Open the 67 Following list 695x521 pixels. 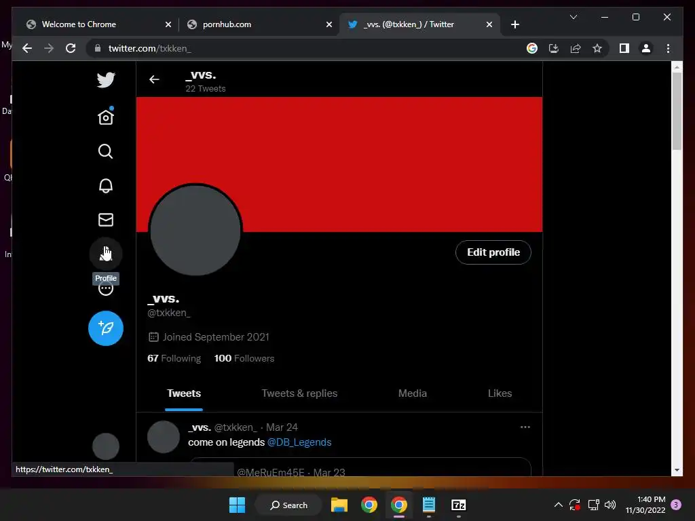(174, 358)
